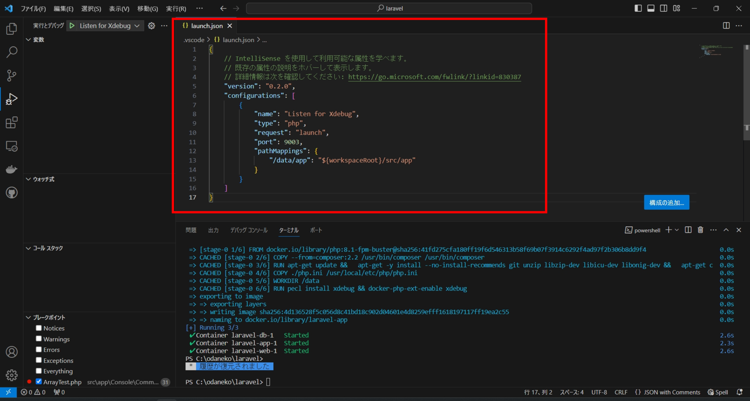Open the Remote Explorer view
750x401 pixels.
(11, 146)
